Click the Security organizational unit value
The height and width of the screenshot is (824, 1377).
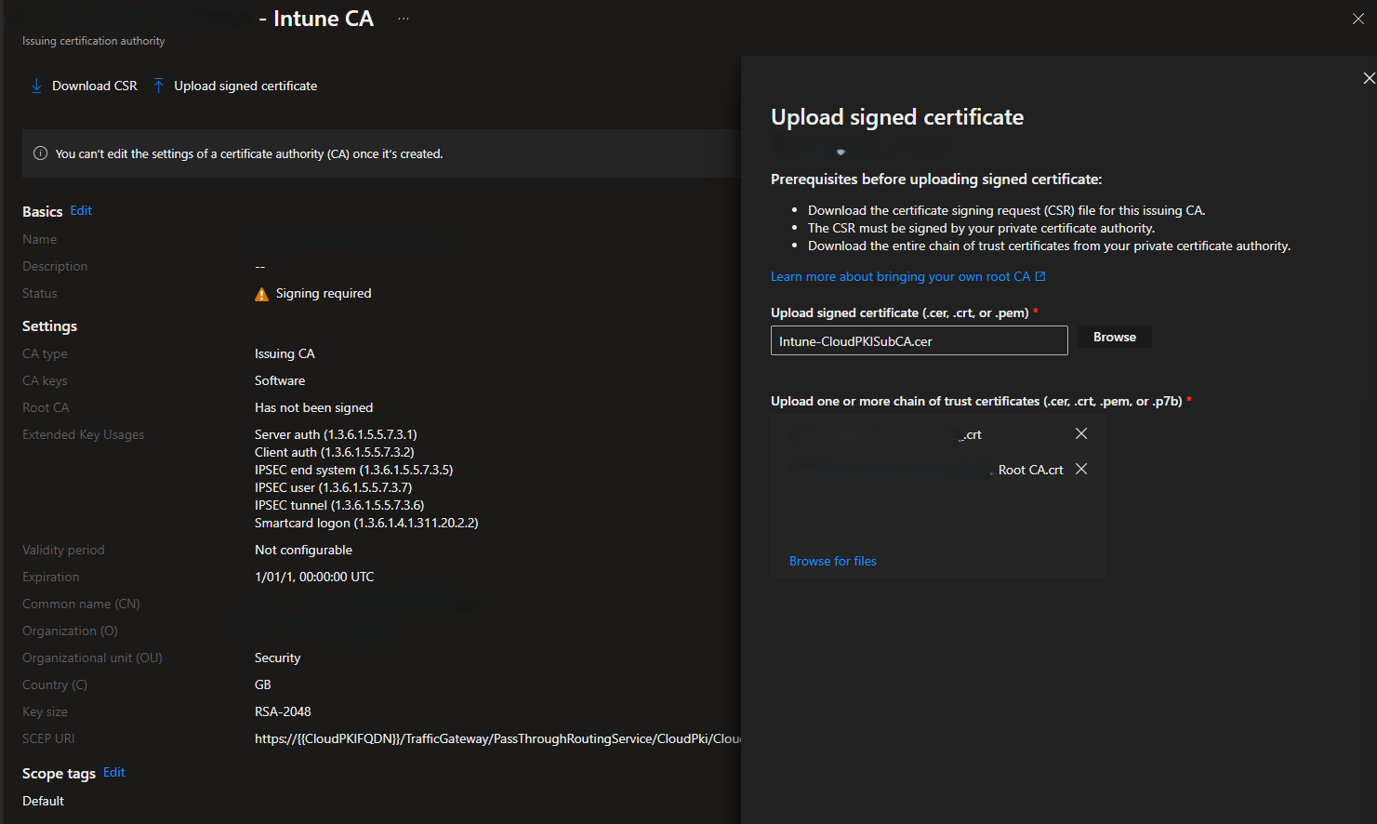click(278, 658)
